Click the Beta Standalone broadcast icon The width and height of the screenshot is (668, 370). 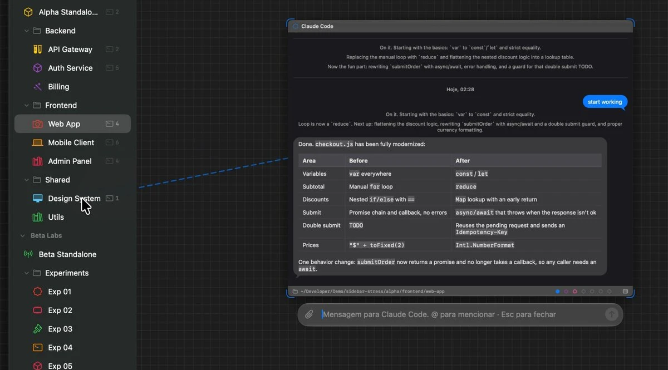click(28, 254)
